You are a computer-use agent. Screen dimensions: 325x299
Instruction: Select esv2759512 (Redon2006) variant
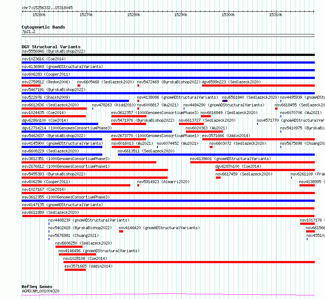[x=46, y=82]
